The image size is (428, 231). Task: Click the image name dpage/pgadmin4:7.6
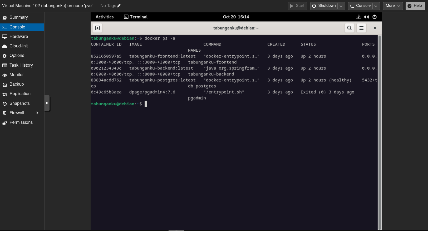click(x=152, y=92)
